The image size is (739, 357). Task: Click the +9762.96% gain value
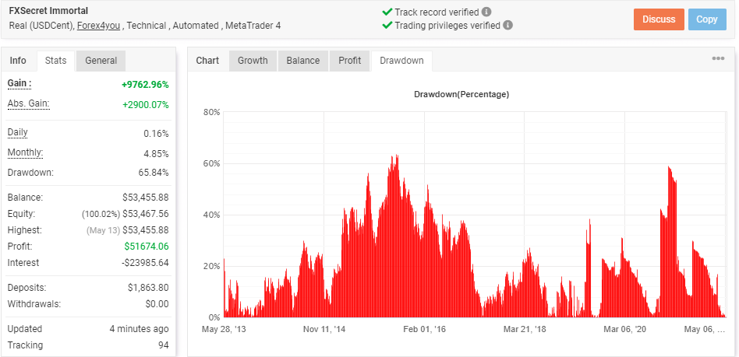145,85
